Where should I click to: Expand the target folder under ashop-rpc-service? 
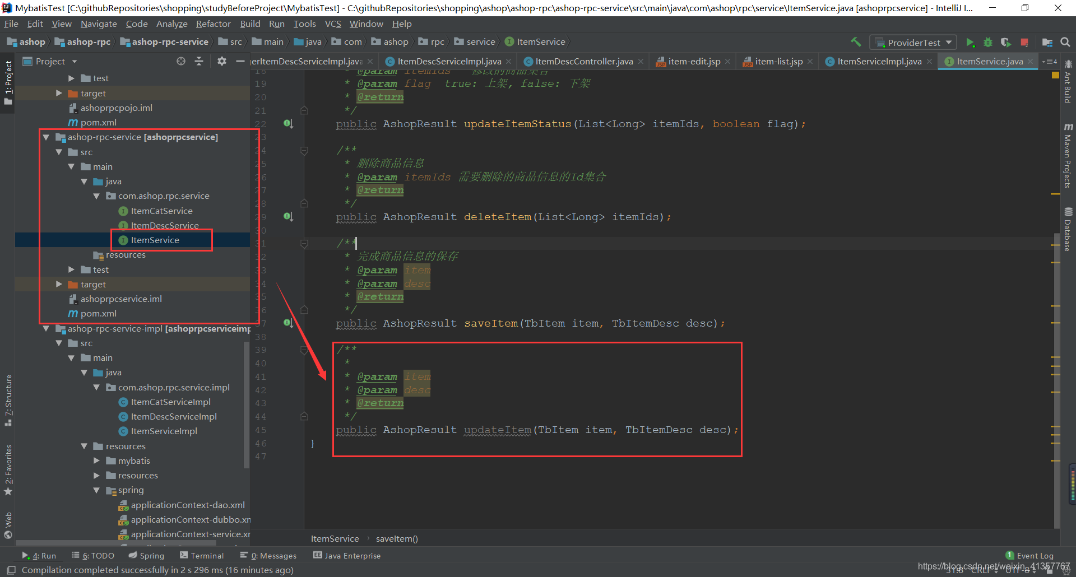coord(59,285)
